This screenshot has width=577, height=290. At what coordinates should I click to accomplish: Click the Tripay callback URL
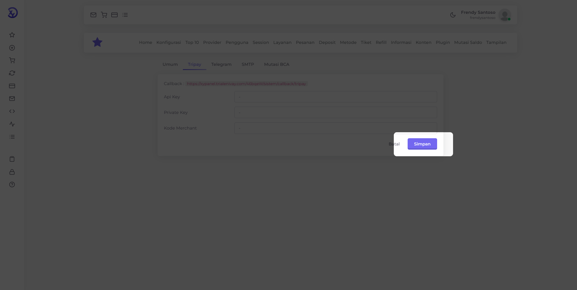point(246,84)
